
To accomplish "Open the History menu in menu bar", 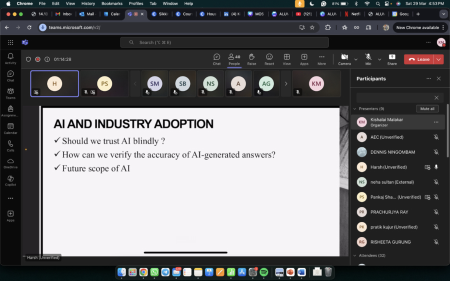I will [x=88, y=3].
